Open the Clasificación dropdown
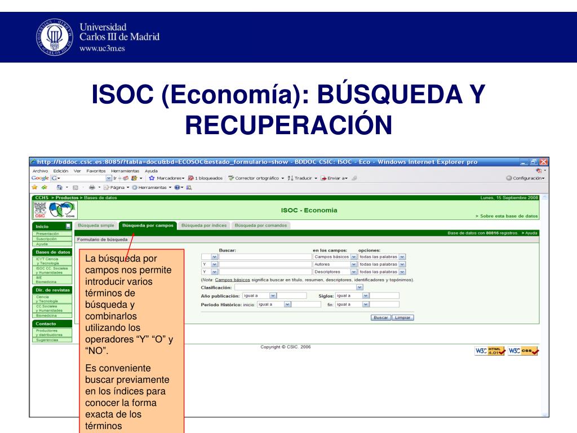The height and width of the screenshot is (433, 577). pos(299,287)
